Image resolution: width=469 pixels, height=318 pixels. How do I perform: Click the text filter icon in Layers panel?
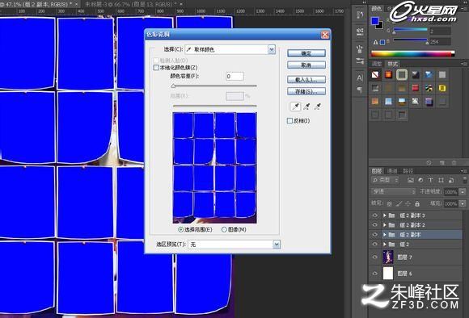tap(430, 180)
